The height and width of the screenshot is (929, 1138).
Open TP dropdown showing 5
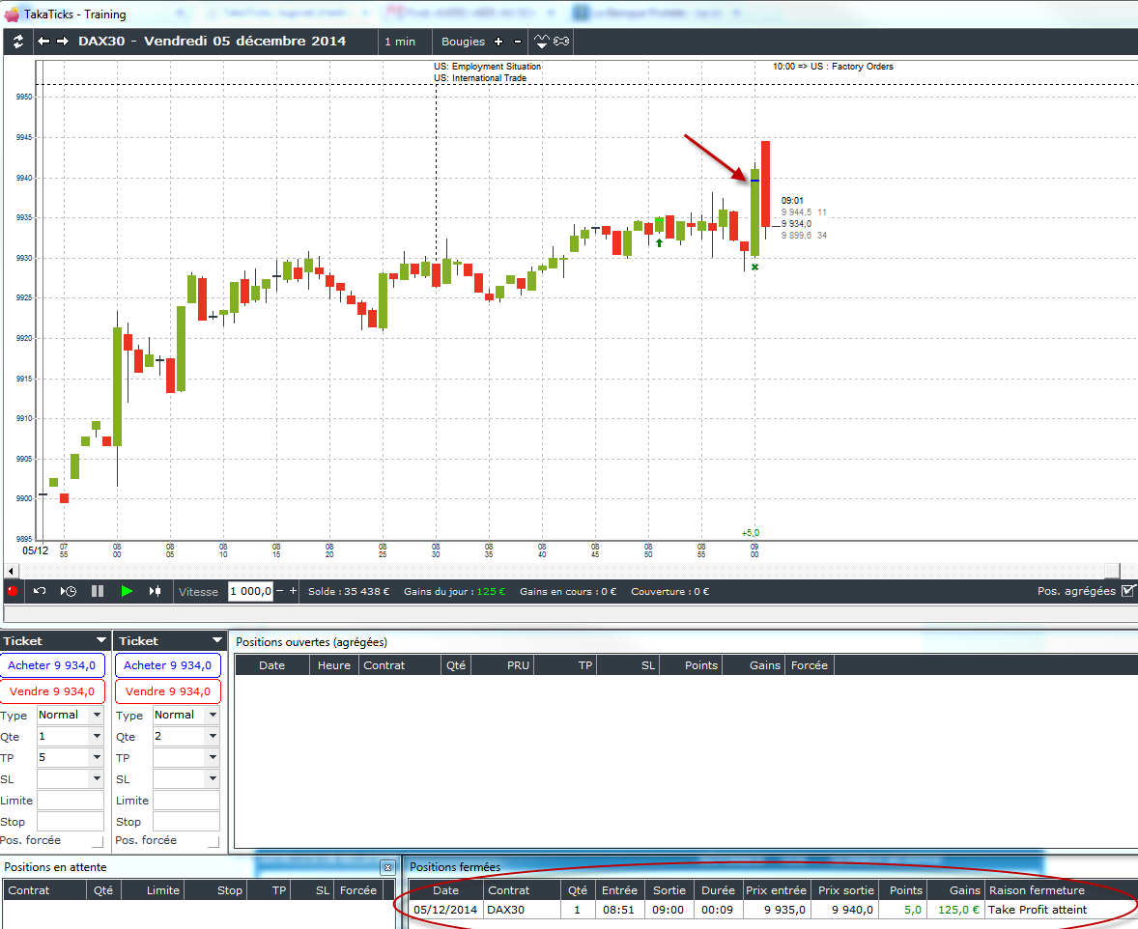pos(97,757)
